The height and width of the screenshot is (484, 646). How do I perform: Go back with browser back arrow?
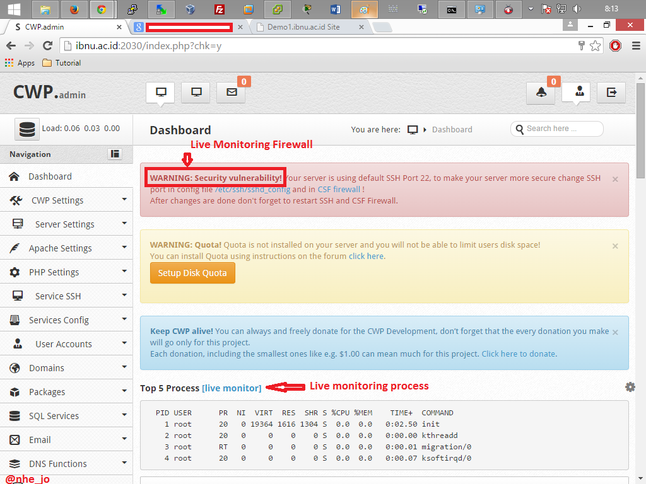(x=11, y=45)
